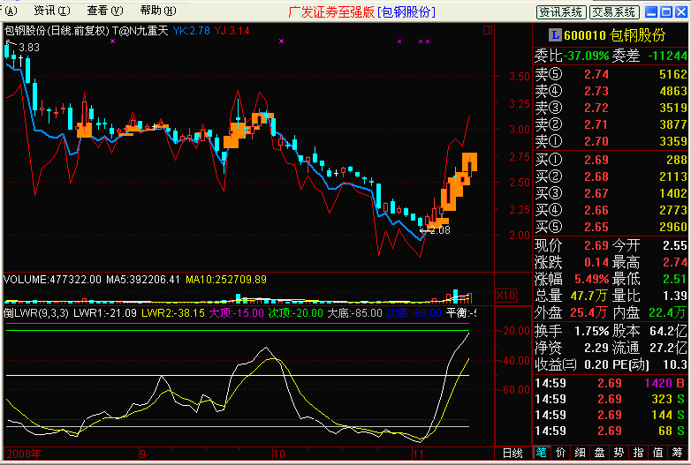Click the 倒LWR(9,3,3) indicator title

coord(36,312)
